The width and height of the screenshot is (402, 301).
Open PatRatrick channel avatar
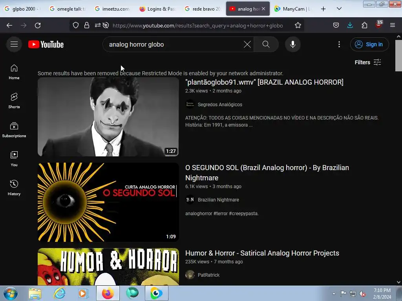click(190, 275)
